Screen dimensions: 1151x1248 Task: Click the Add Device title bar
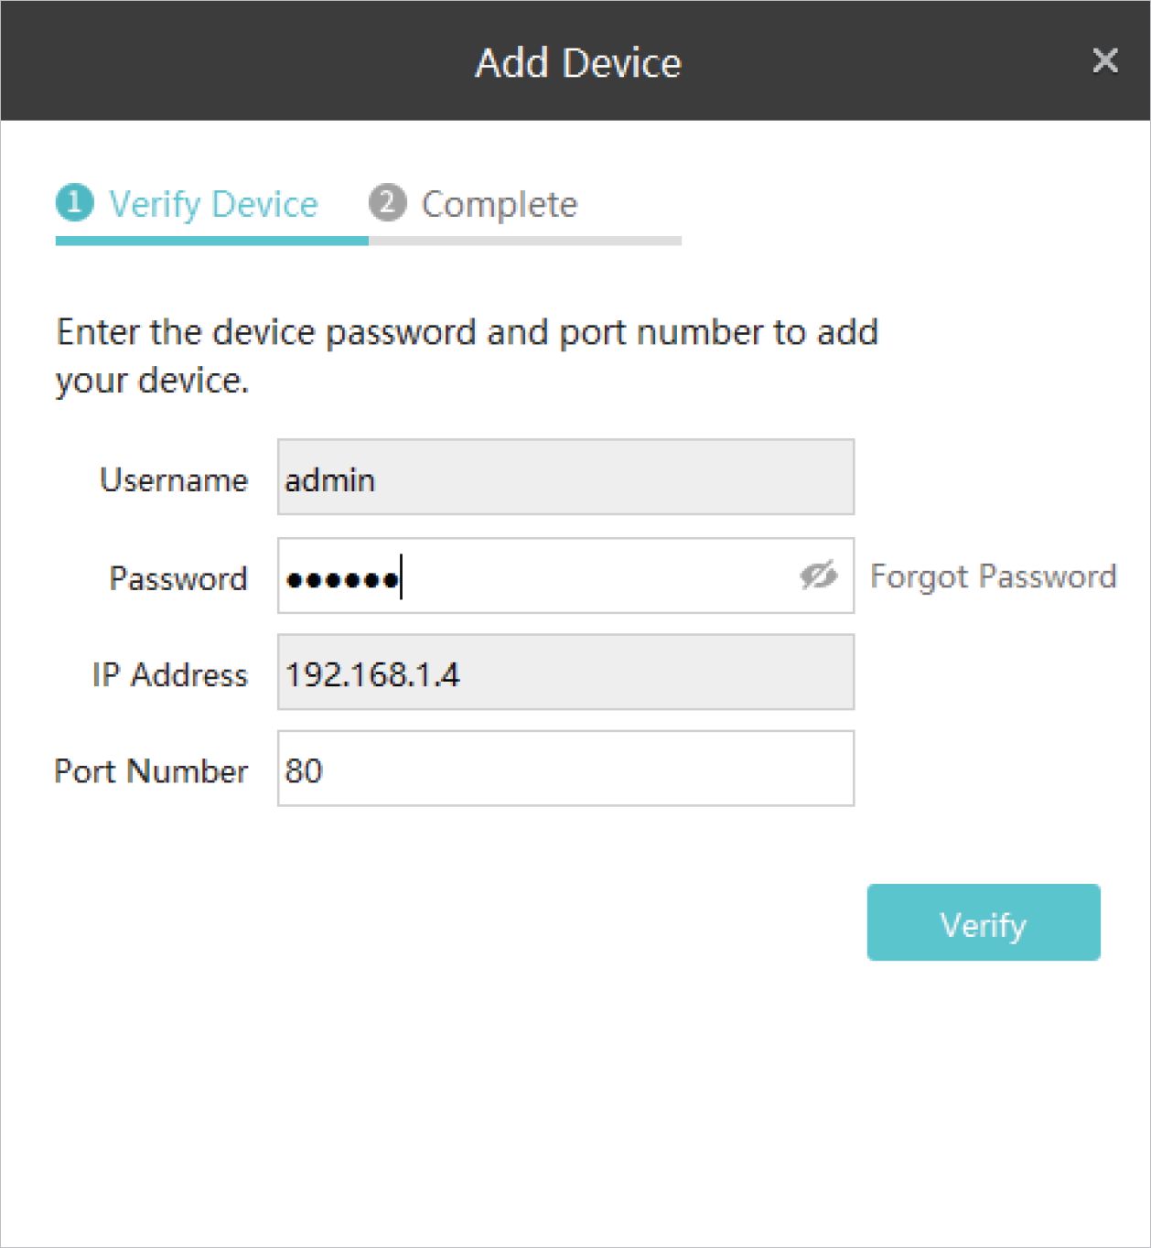click(x=577, y=62)
